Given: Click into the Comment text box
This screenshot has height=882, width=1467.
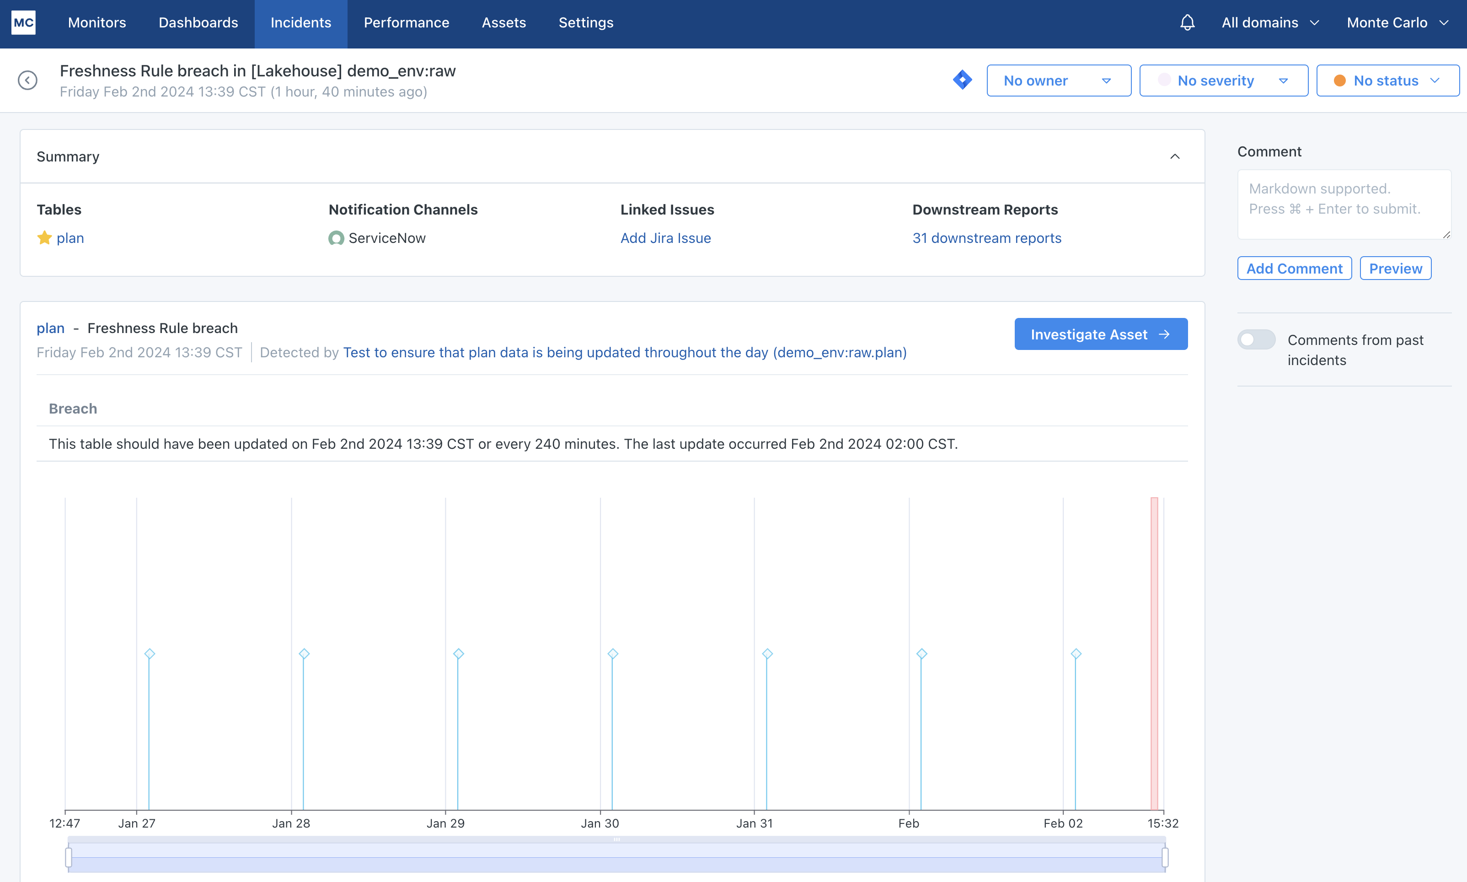Looking at the screenshot, I should [1344, 205].
